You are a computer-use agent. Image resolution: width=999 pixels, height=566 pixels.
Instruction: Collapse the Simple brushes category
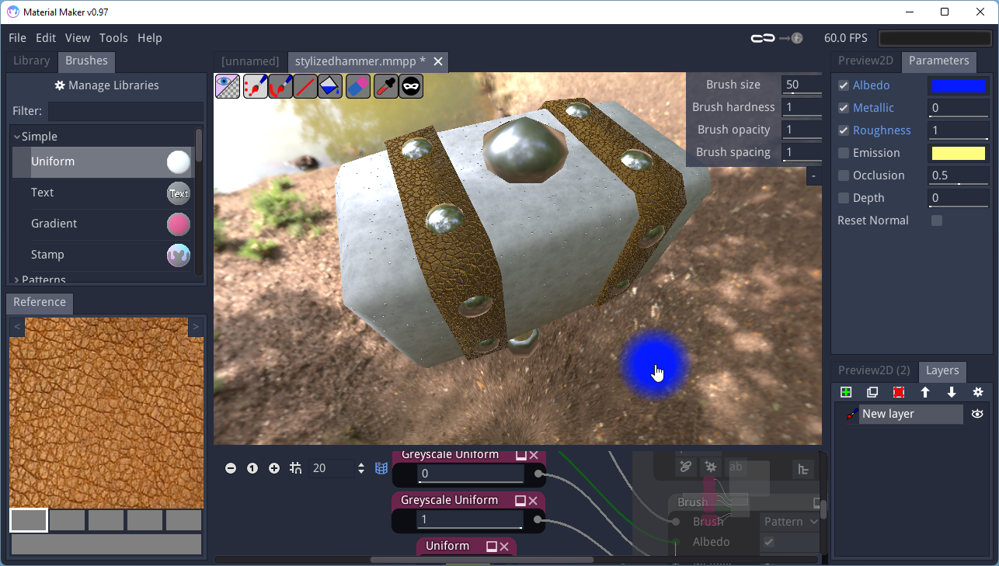17,137
